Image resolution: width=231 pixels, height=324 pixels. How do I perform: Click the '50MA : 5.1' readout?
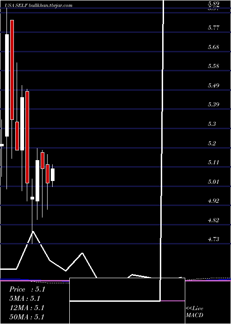(x=27, y=317)
